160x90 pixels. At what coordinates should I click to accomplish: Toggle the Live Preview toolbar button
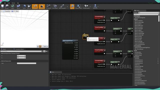coord(42,7)
